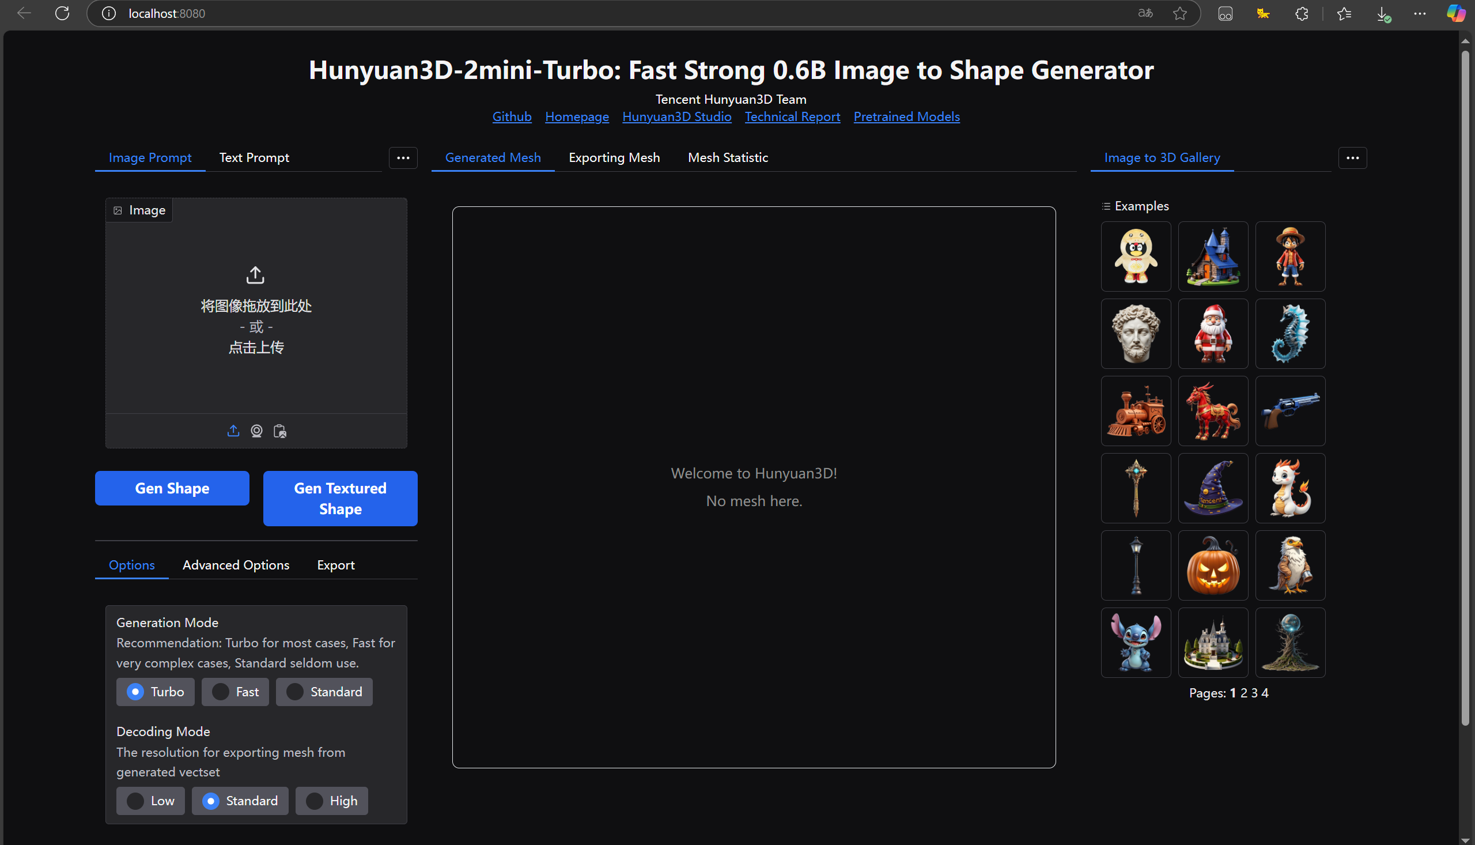Image resolution: width=1475 pixels, height=845 pixels.
Task: Switch to the Text Prompt tab
Action: 254,158
